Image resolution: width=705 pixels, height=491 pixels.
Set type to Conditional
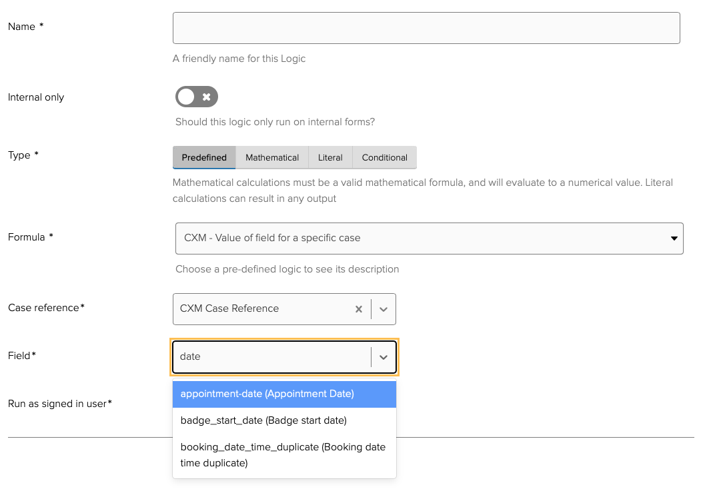384,158
